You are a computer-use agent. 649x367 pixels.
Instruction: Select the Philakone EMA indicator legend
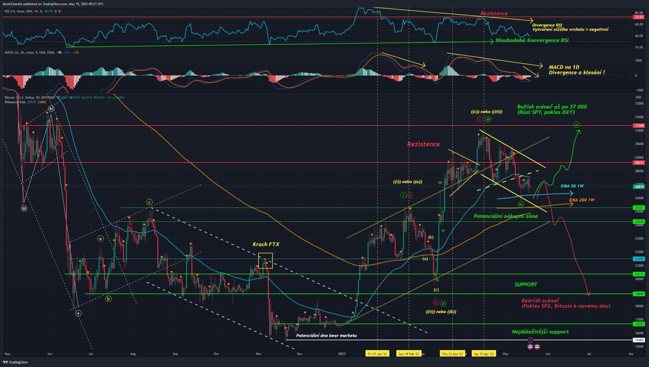[x=25, y=102]
